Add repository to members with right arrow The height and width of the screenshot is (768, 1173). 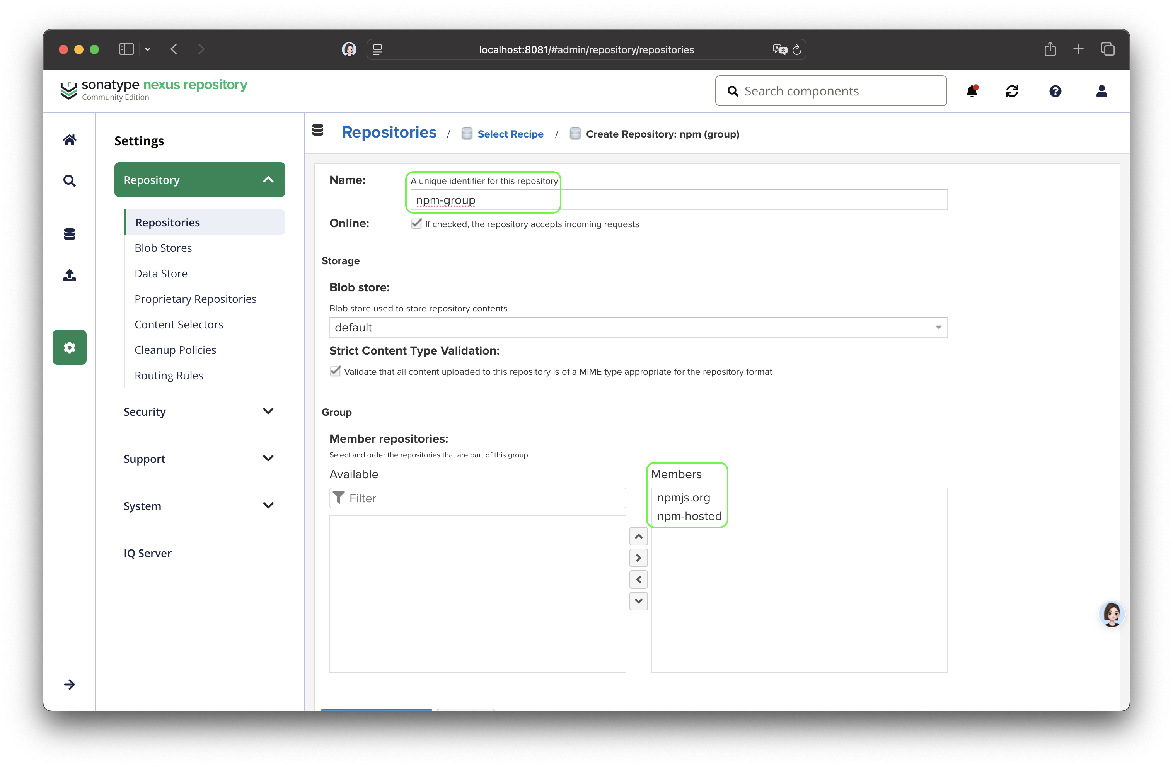638,557
